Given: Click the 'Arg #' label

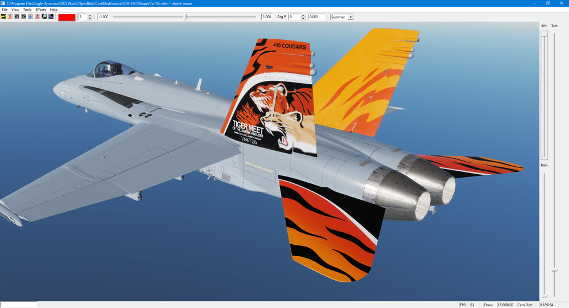Looking at the screenshot, I should pyautogui.click(x=282, y=17).
